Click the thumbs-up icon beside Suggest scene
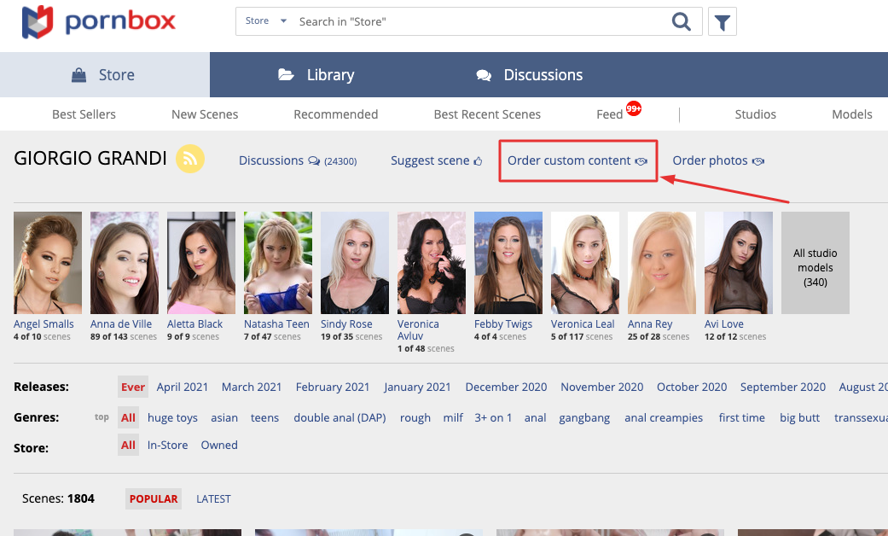Screen dimensions: 888x536 point(478,161)
